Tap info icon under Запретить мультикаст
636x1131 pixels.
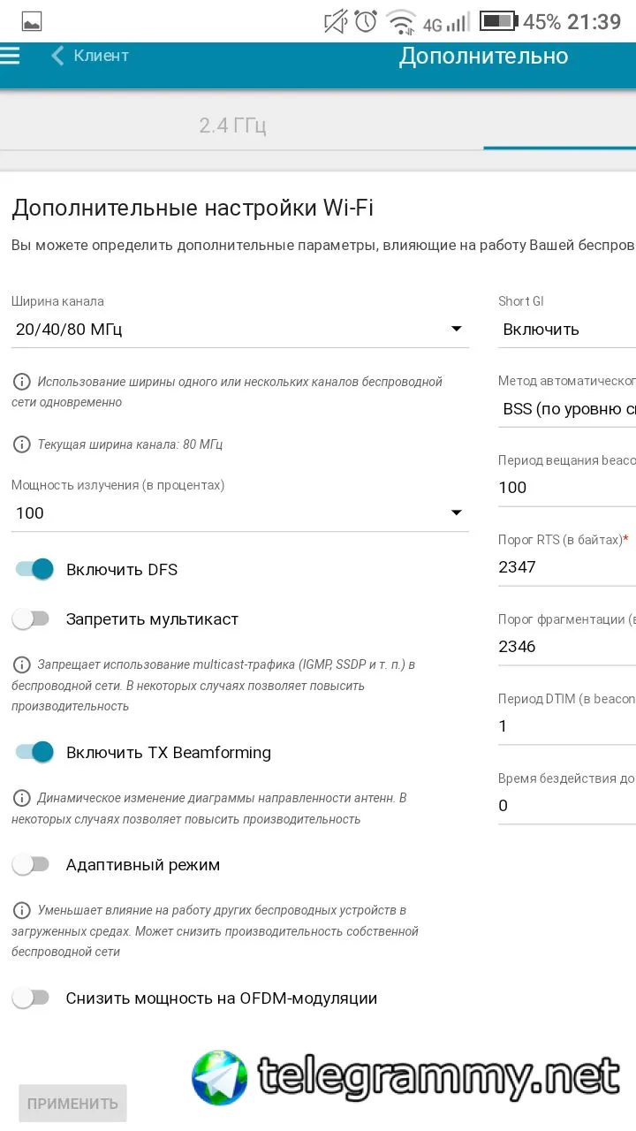pyautogui.click(x=20, y=664)
